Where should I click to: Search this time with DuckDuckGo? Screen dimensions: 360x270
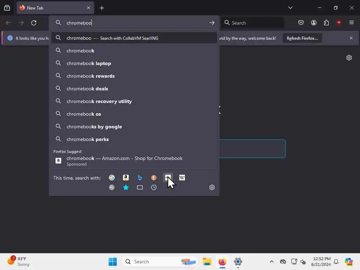point(154,178)
